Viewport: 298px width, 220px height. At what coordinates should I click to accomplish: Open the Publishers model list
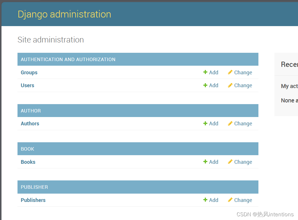click(x=33, y=200)
